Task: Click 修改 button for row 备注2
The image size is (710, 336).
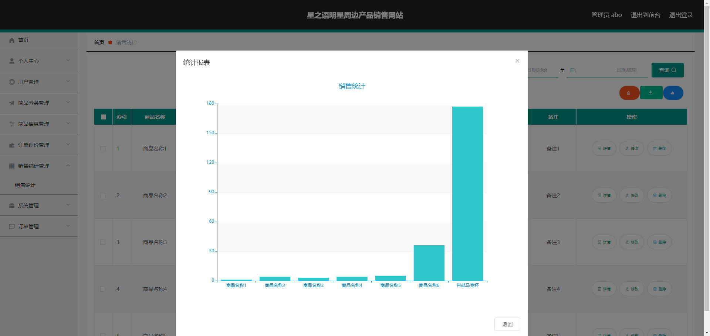Action: click(632, 195)
